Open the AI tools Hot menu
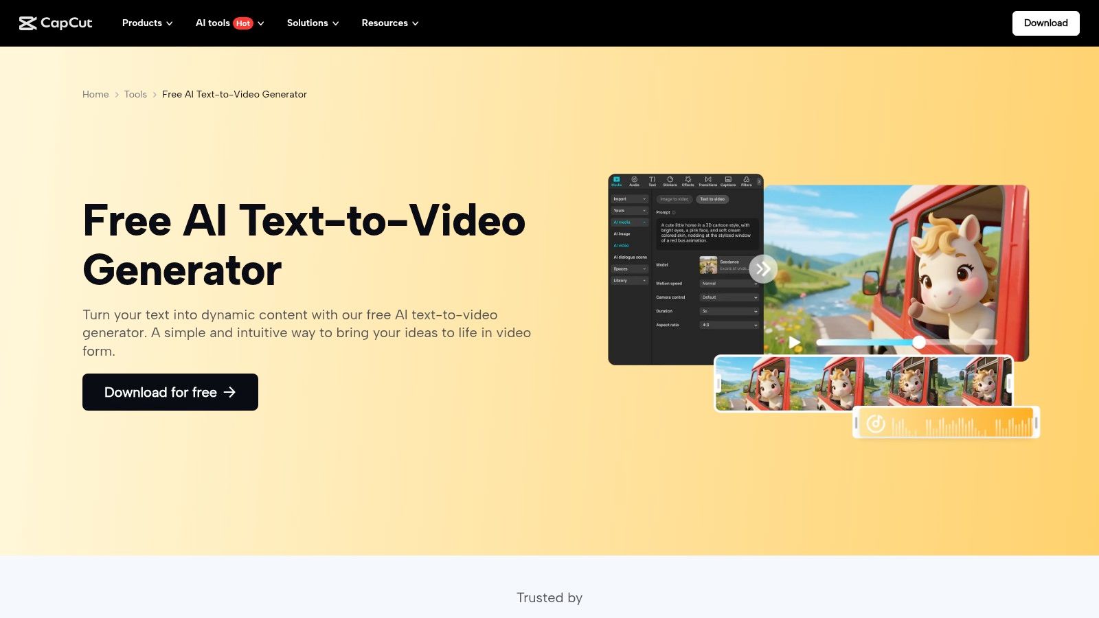 pyautogui.click(x=229, y=23)
